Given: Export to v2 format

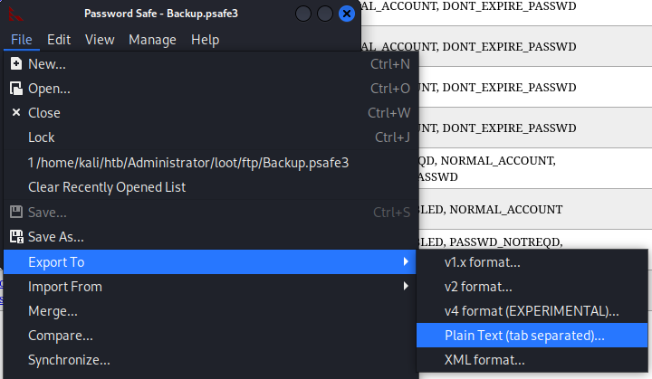Looking at the screenshot, I should point(532,287).
